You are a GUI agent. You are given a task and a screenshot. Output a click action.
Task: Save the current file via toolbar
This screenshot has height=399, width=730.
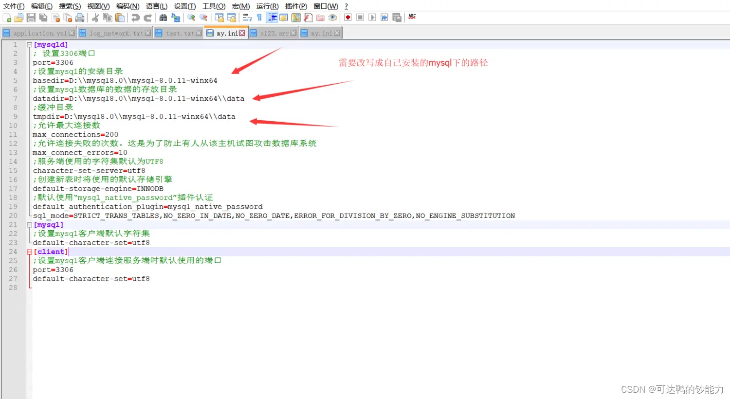tap(31, 18)
